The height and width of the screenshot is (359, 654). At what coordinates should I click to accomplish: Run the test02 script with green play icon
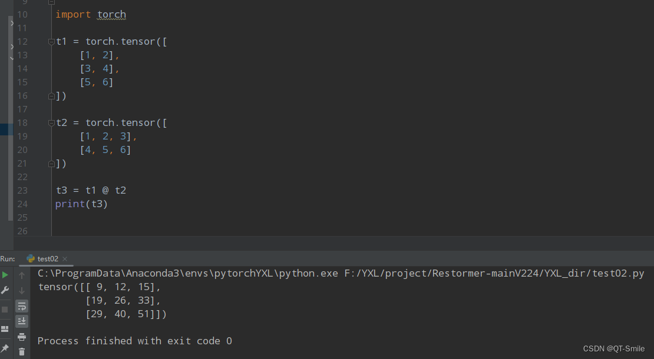pyautogui.click(x=5, y=275)
